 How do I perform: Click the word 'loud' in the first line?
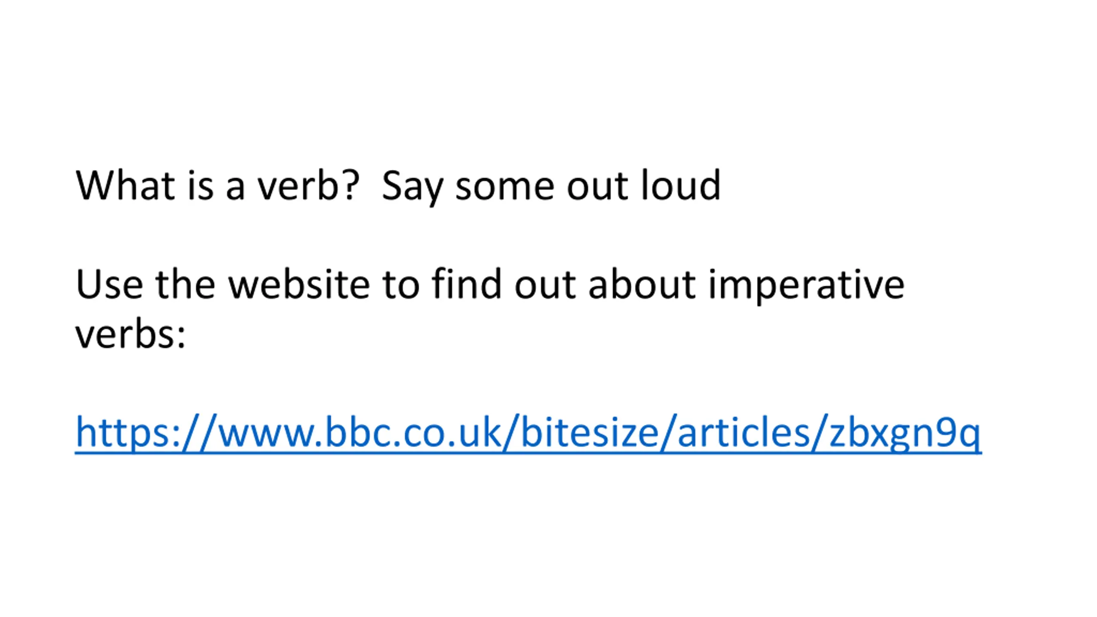coord(680,185)
